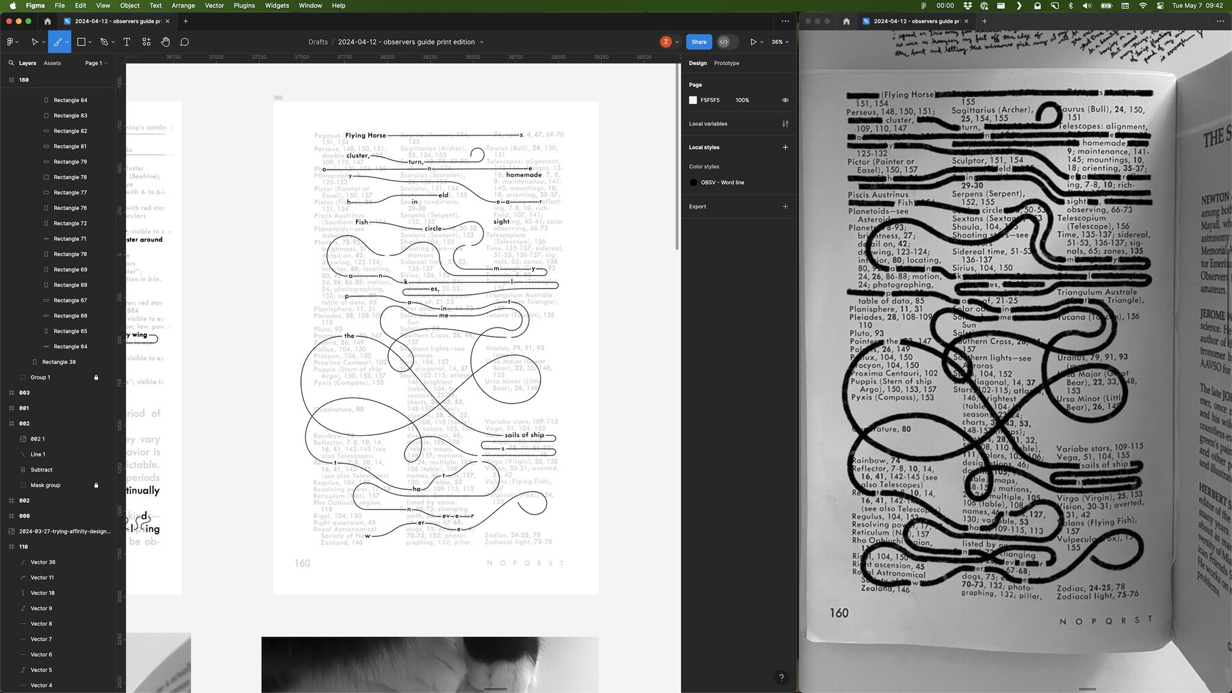
Task: Open the 36% zoom dropdown
Action: [x=780, y=42]
